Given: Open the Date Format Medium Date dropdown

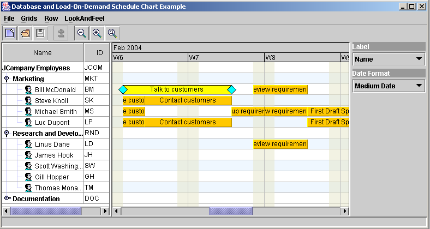Looking at the screenshot, I should pyautogui.click(x=389, y=86).
